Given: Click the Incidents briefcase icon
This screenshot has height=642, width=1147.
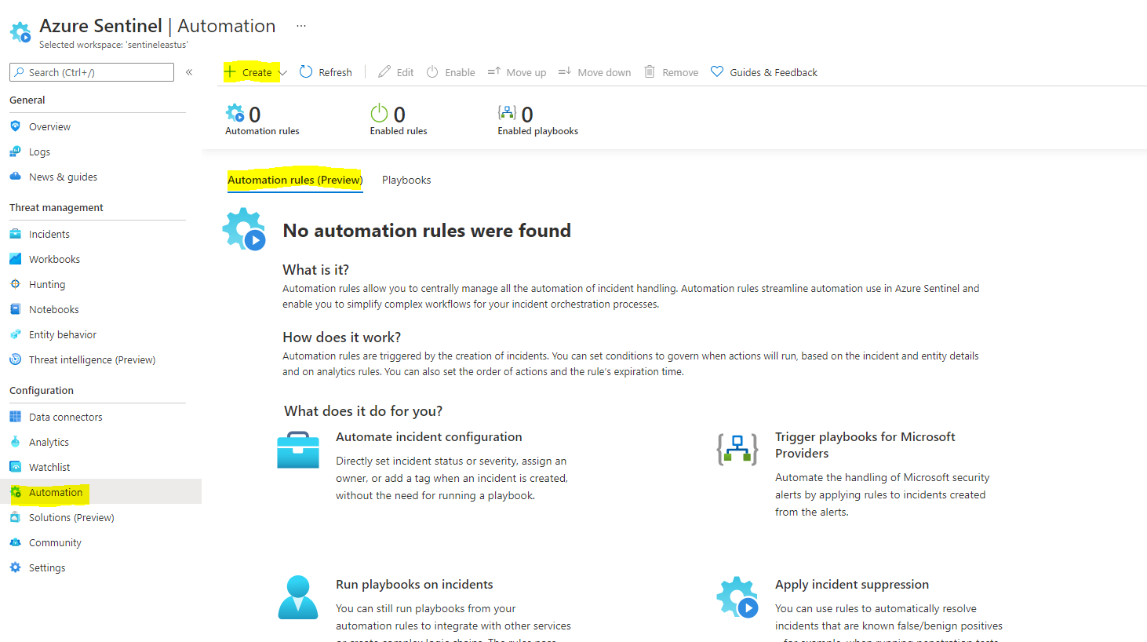Looking at the screenshot, I should click(15, 234).
